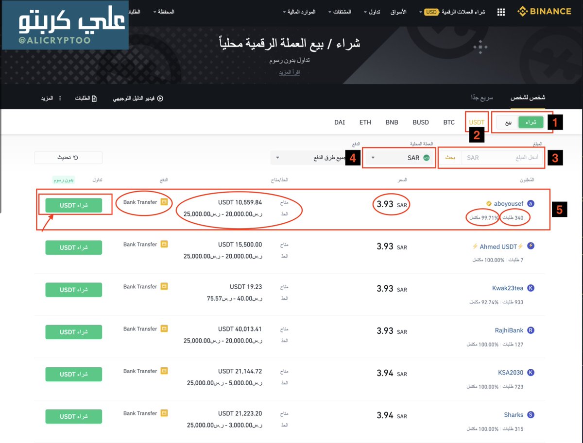
Task: Click aboyousef's verified badge icon
Action: tap(489, 204)
